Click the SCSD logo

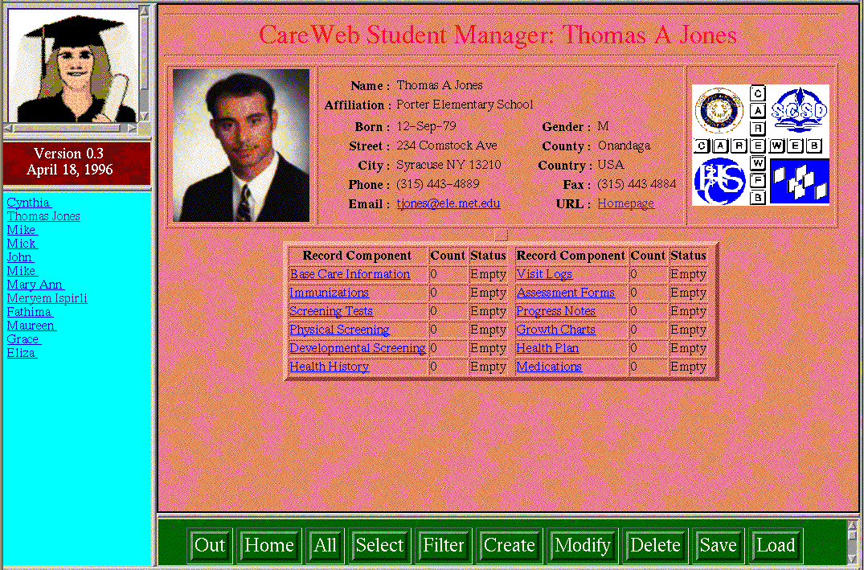tap(799, 109)
